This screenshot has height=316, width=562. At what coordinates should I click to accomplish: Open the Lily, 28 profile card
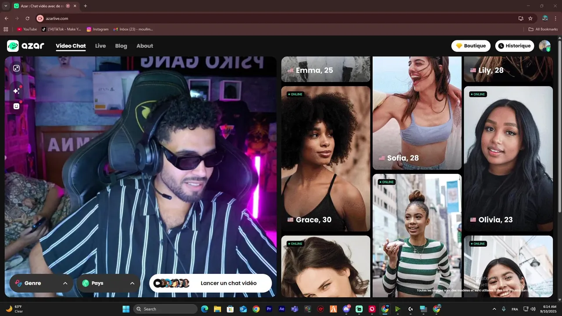[x=508, y=69]
